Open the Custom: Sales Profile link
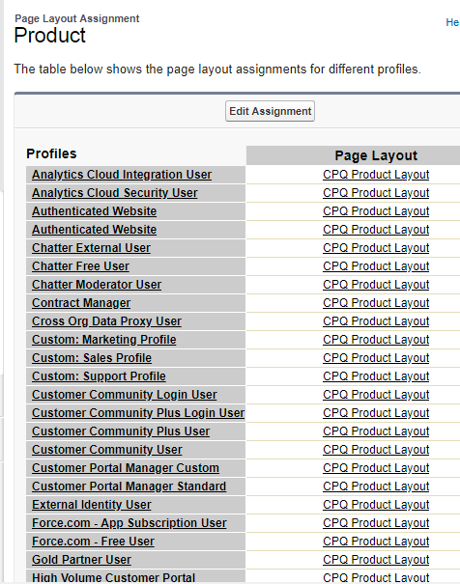Image resolution: width=460 pixels, height=584 pixels. coord(92,357)
